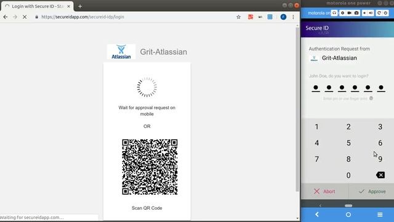Bookmark this page with the star icon
This screenshot has width=394, height=222.
tap(238, 17)
